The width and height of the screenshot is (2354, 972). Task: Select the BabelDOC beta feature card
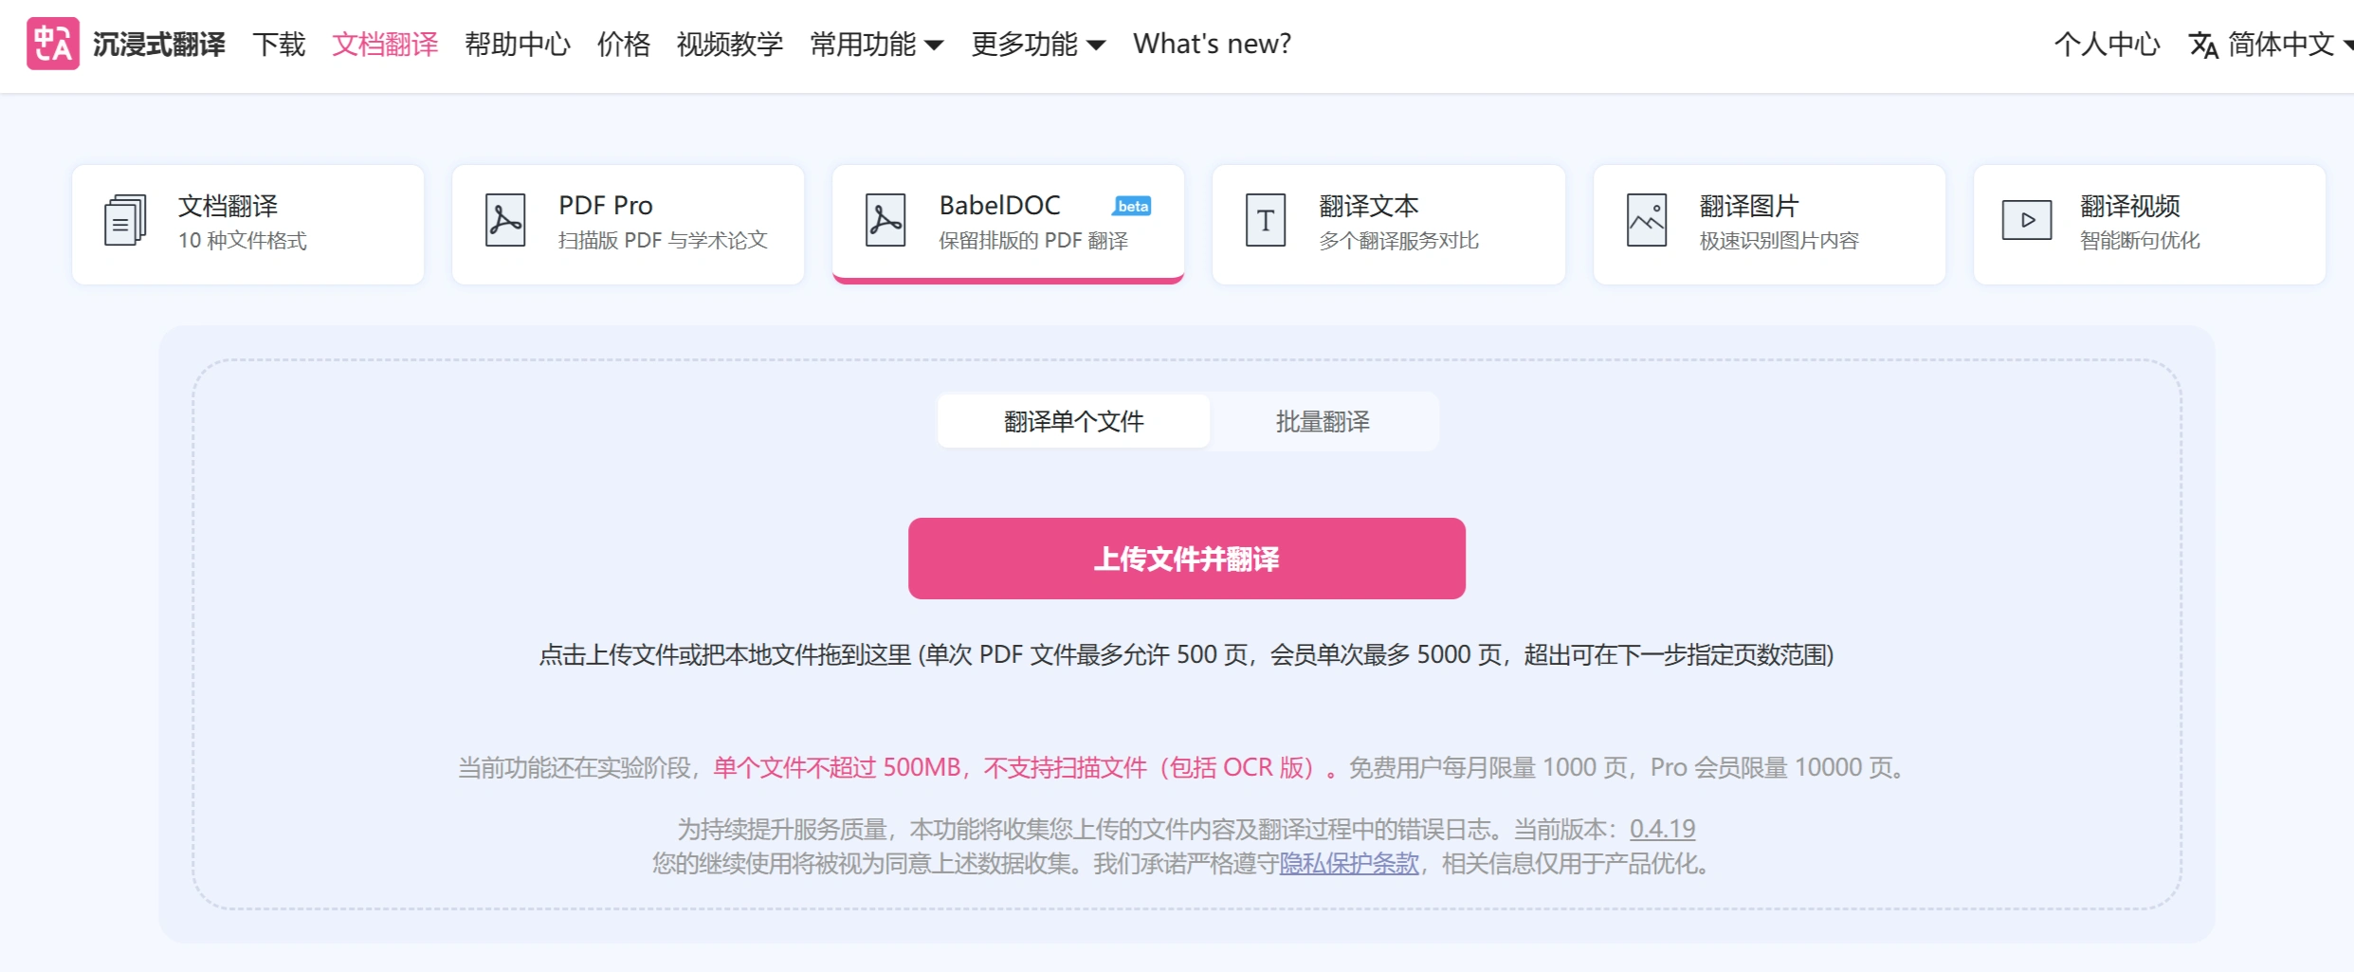(1008, 223)
